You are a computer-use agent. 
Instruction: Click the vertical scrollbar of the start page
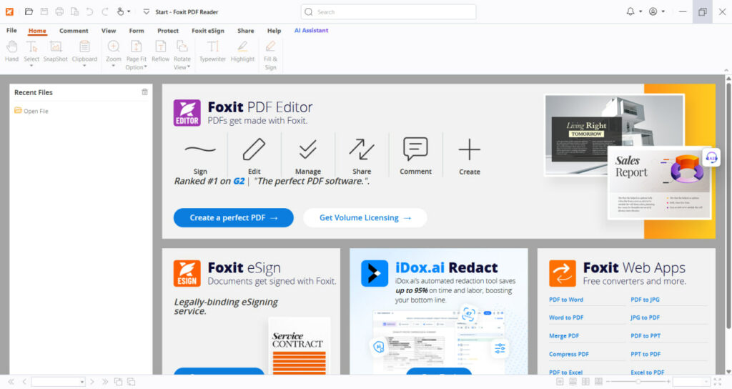728,205
